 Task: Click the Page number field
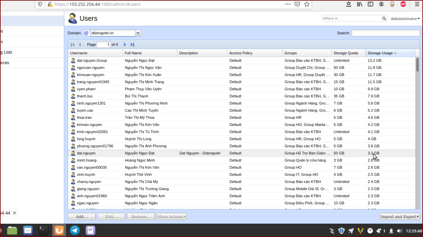coord(104,44)
